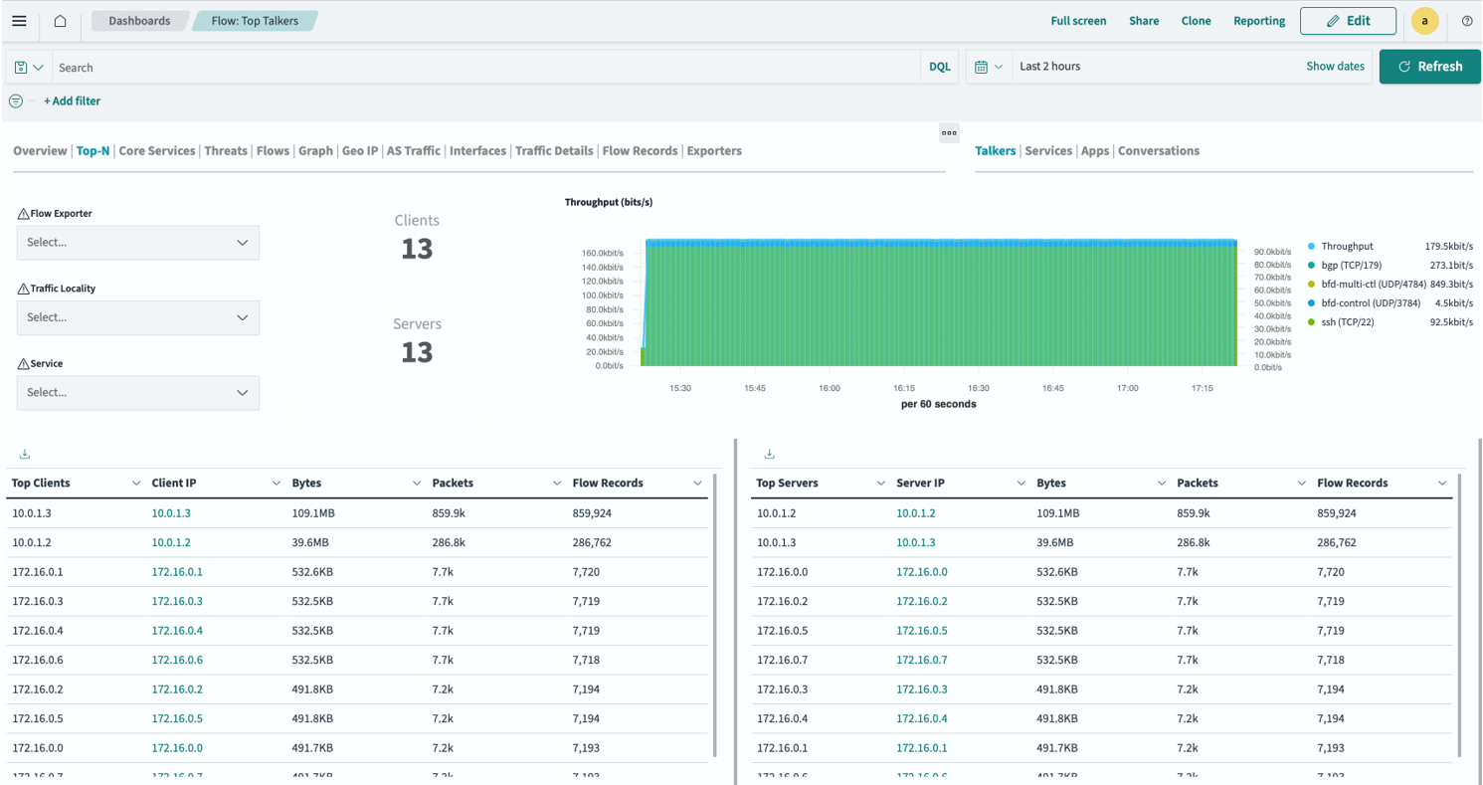Open Packets column menu in servers table
1483x785 pixels.
coord(1303,484)
